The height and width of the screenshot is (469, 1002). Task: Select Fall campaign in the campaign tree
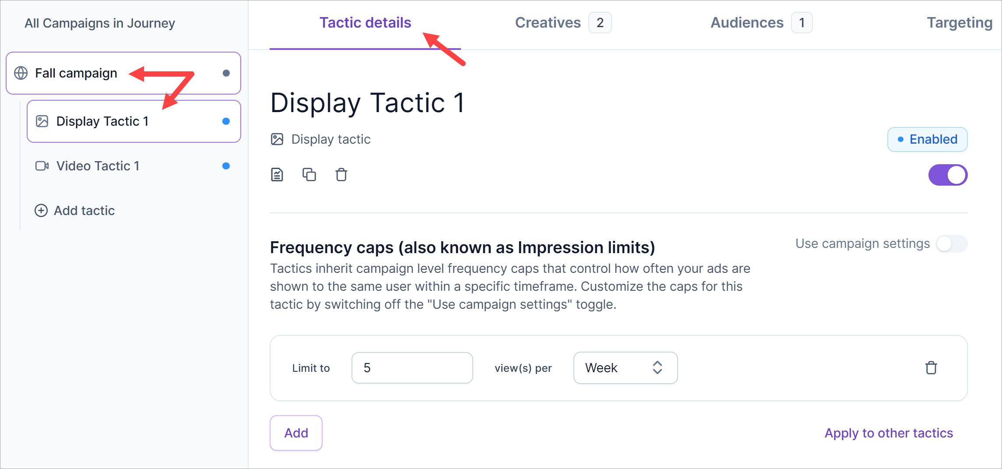click(76, 73)
